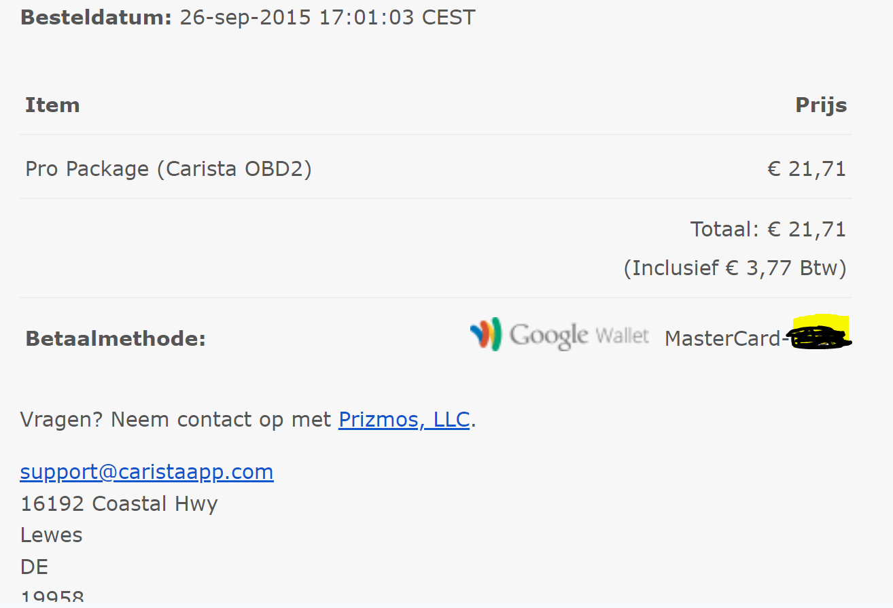Image resolution: width=893 pixels, height=608 pixels.
Task: Click the Inclusief € 3,77 Btw text
Action: (x=735, y=268)
